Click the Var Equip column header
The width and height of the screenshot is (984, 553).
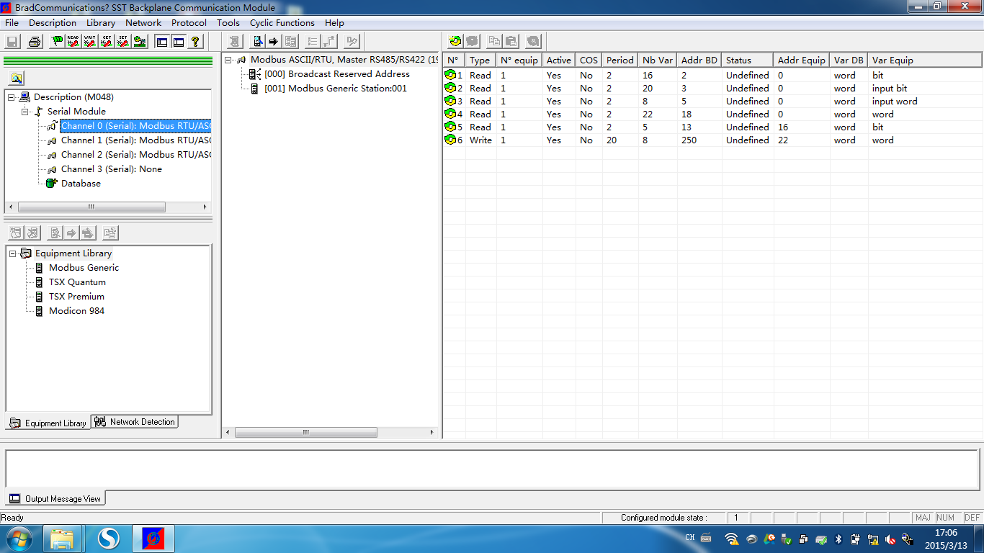click(x=925, y=60)
